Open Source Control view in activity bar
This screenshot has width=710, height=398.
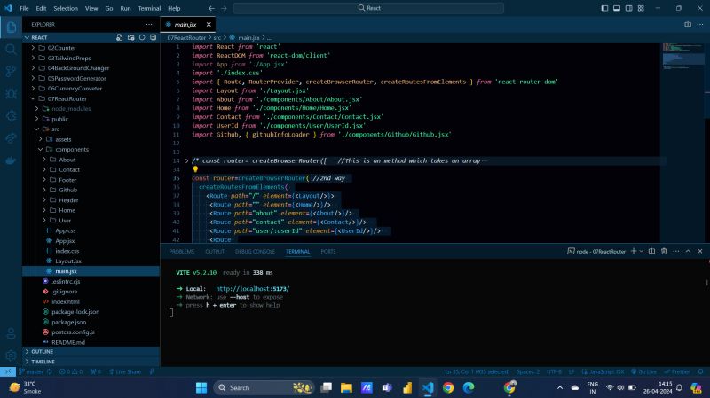11,72
